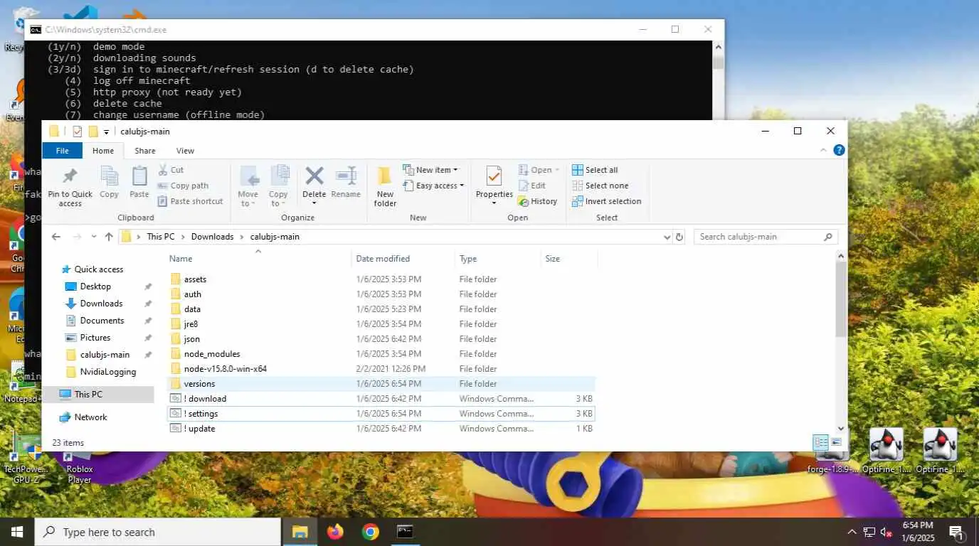The image size is (979, 546).
Task: Click This PC in the address breadcrumb
Action: coord(160,237)
